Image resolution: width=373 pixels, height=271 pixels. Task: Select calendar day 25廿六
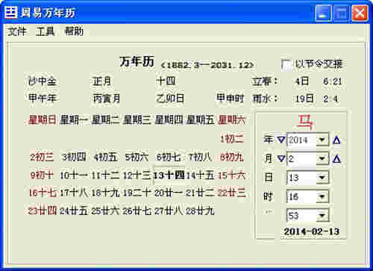[x=105, y=211]
